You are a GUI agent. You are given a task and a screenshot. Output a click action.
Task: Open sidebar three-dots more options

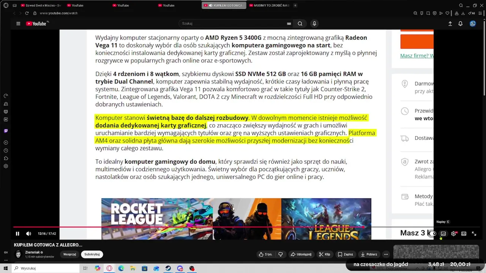point(6,260)
